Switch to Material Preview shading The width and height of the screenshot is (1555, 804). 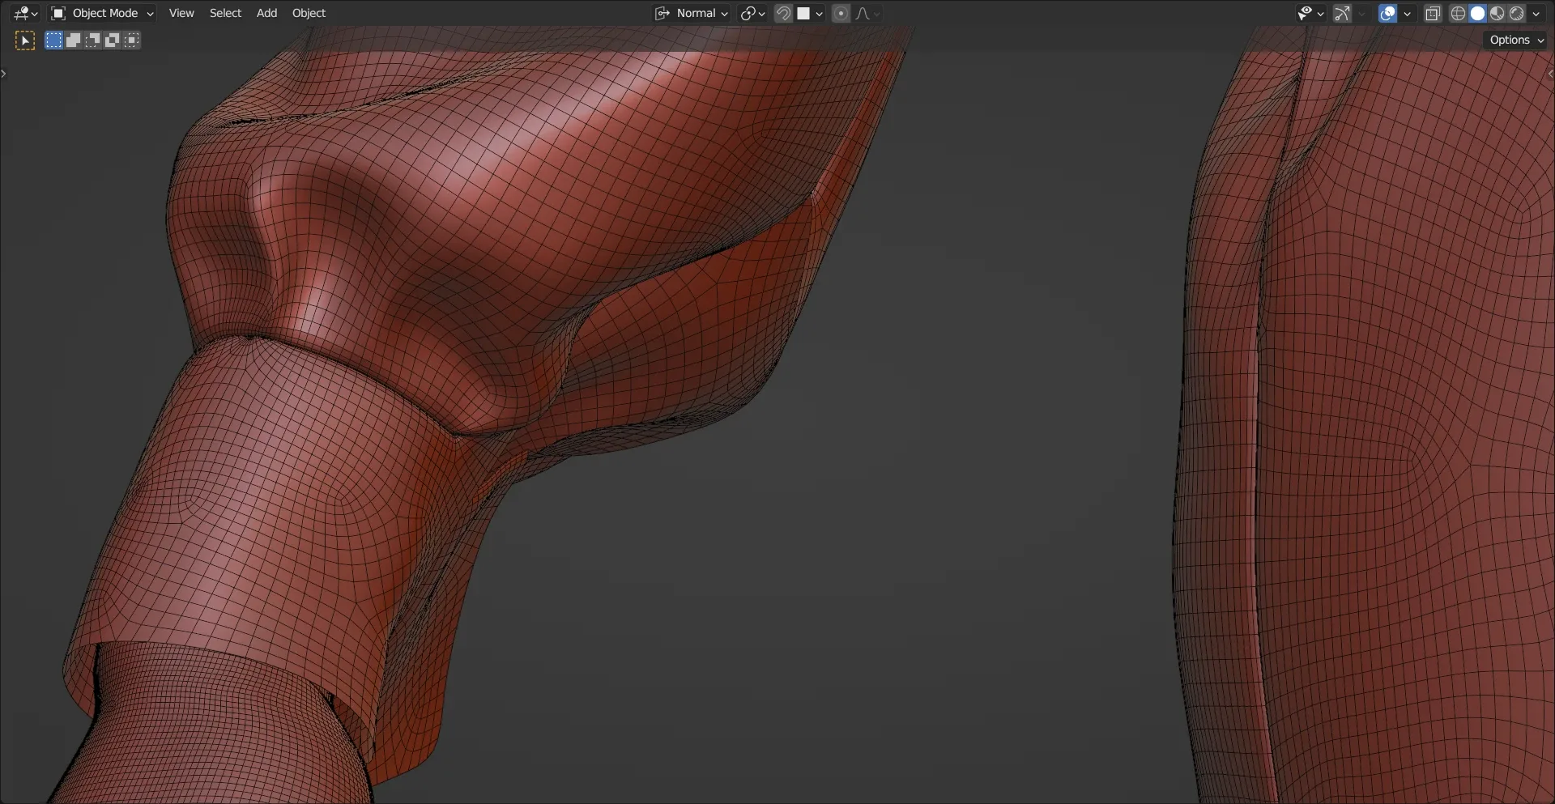coord(1497,13)
